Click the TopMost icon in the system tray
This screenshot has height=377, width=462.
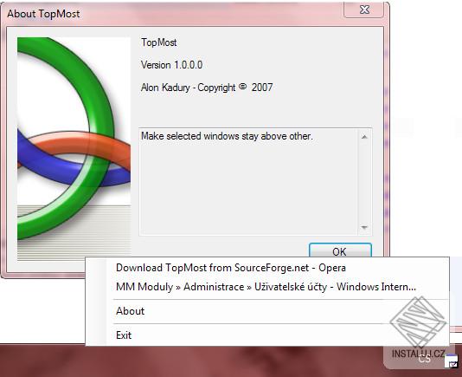tap(452, 361)
